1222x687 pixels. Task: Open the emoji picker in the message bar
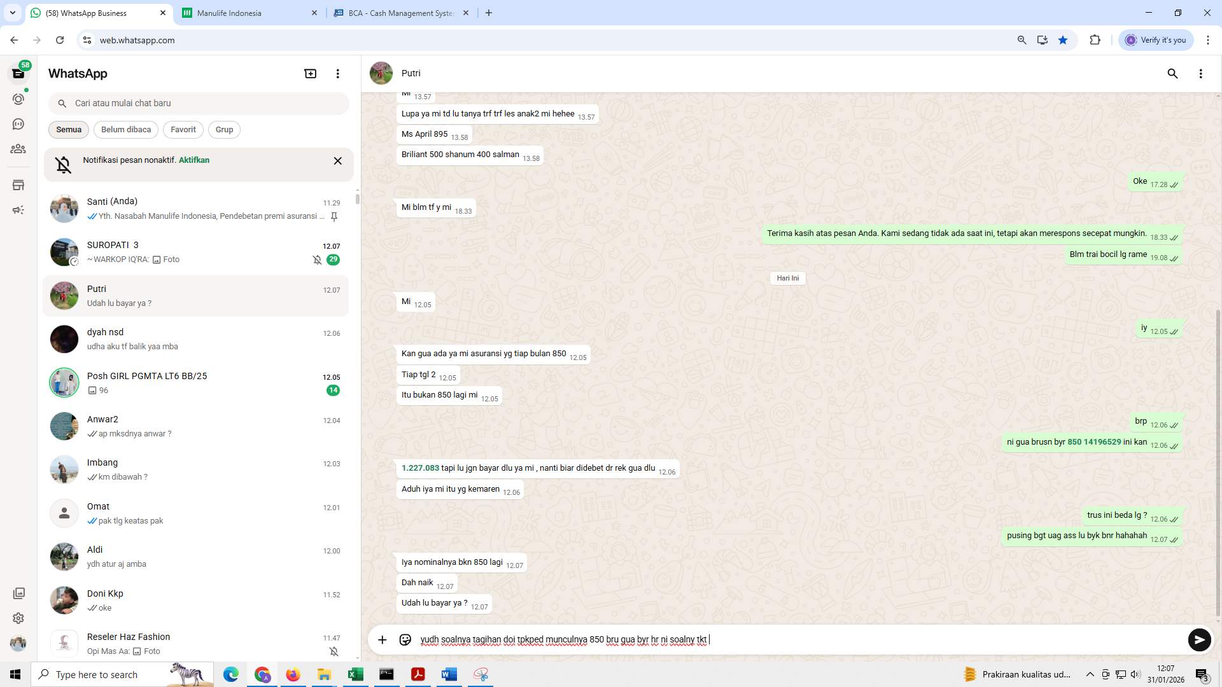coord(405,640)
